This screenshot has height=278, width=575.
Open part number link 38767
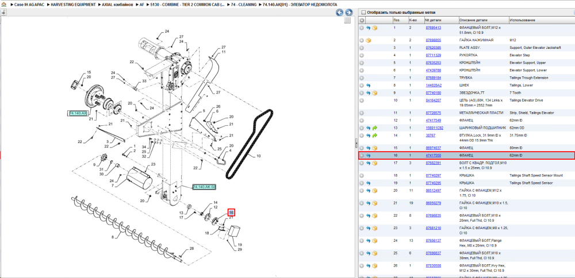[x=430, y=136]
